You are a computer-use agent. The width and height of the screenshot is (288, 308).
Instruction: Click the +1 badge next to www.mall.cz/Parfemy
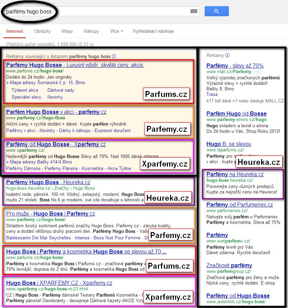(x=257, y=72)
